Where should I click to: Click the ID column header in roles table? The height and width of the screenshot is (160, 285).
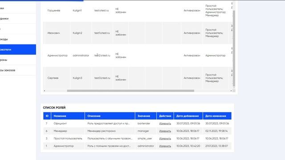tap(47, 116)
